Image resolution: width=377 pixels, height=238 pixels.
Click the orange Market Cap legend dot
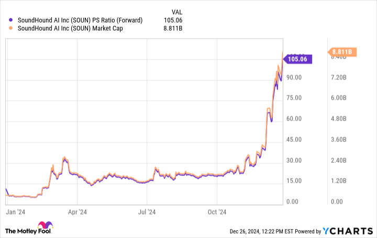pyautogui.click(x=10, y=28)
